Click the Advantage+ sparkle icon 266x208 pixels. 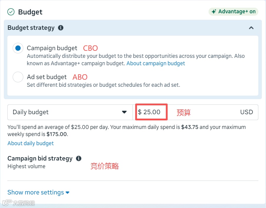tap(214, 12)
